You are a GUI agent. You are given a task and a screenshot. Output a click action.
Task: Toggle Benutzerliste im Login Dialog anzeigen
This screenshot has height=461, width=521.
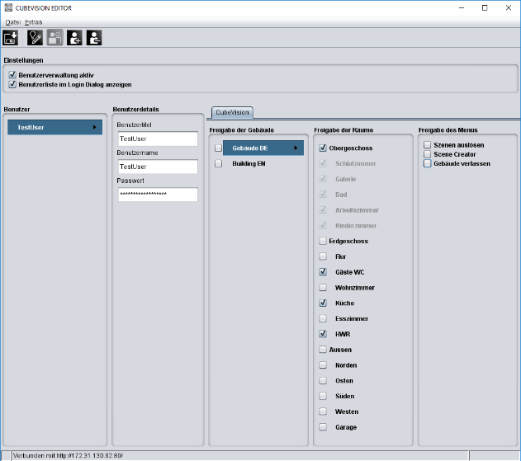point(12,84)
